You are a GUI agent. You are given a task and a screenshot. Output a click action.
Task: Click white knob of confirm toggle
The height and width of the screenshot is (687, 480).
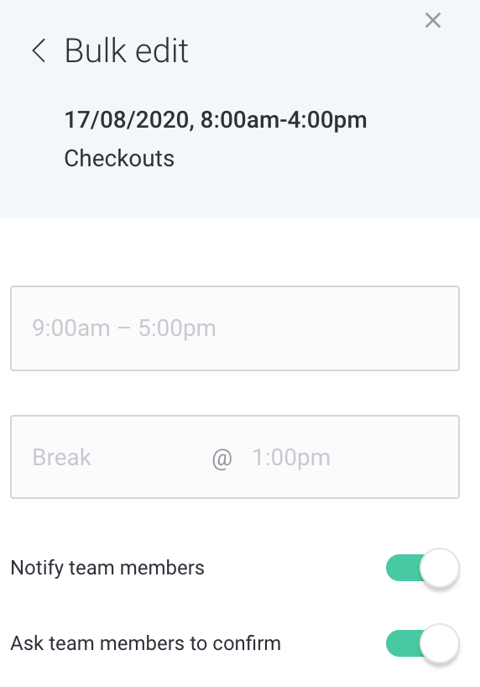[439, 643]
